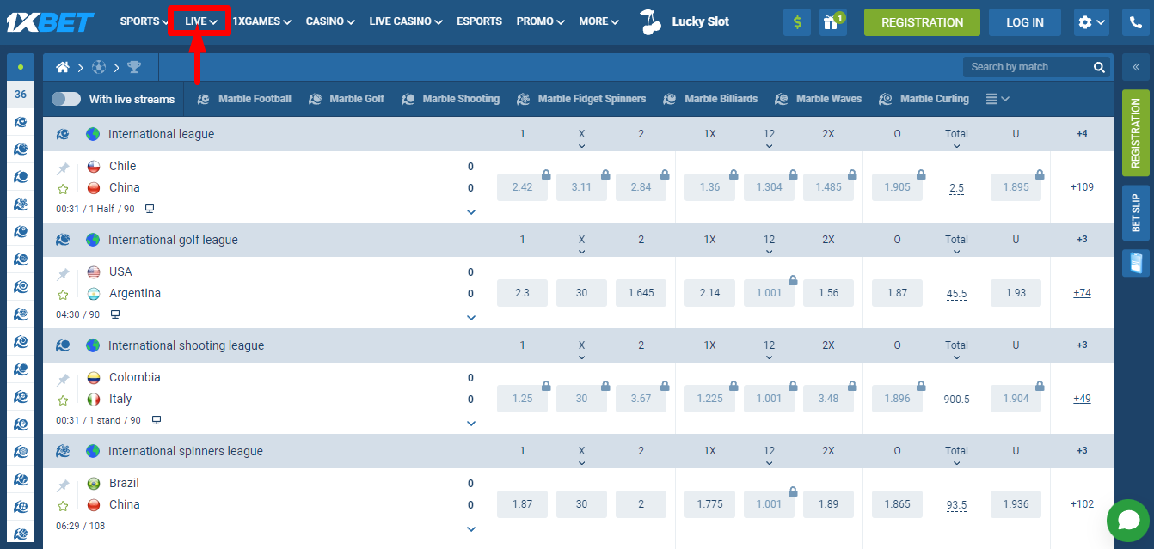Open the MORE menu

point(599,21)
